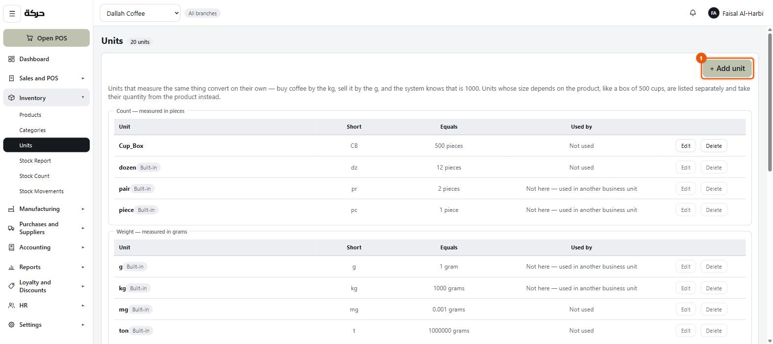Screen dimensions: 773x344
Task: Click the Used by header in Weight table
Action: (x=581, y=247)
